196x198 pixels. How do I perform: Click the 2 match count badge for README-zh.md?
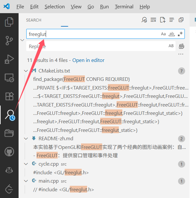182,139
